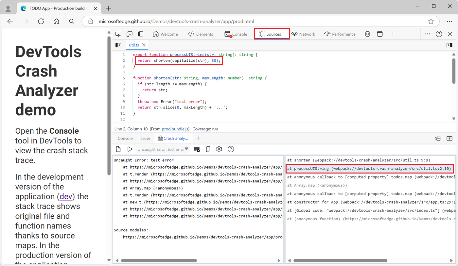The image size is (458, 266).
Task: Select the Inspect element tool
Action: [118, 34]
